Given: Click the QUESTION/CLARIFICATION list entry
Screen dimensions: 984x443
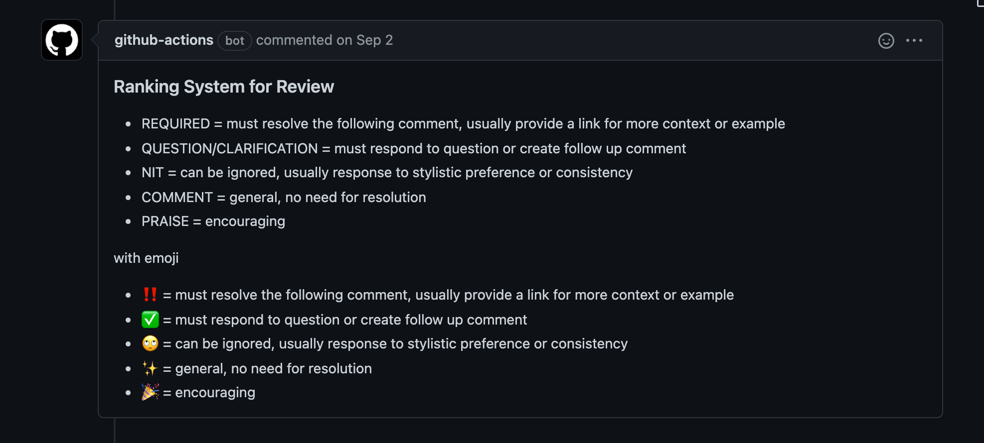Looking at the screenshot, I should 229,148.
